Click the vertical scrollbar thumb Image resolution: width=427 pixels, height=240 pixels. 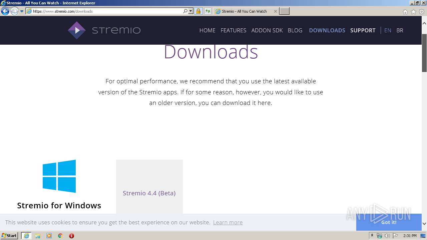[424, 53]
